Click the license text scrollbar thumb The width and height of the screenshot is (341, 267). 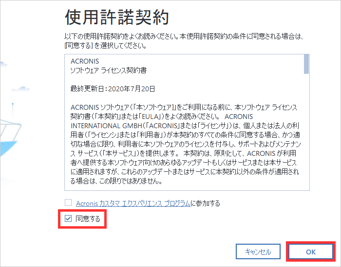pos(306,64)
